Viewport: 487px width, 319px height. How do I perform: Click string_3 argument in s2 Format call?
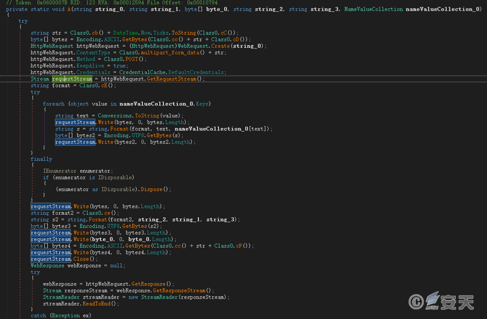(219, 220)
